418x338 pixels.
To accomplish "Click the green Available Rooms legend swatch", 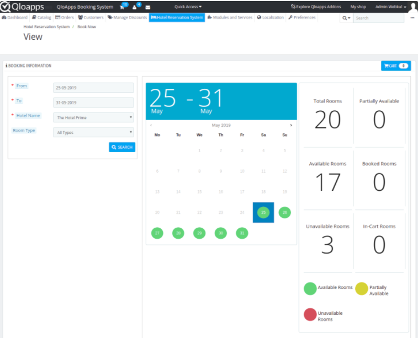I will 310,289.
